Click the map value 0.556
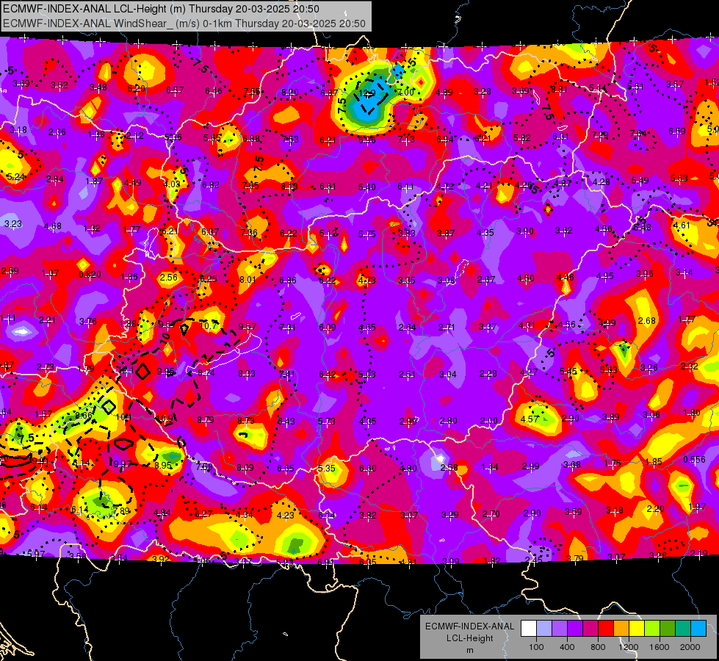 click(694, 460)
